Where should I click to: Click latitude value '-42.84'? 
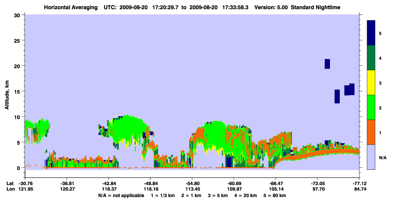pyautogui.click(x=108, y=184)
